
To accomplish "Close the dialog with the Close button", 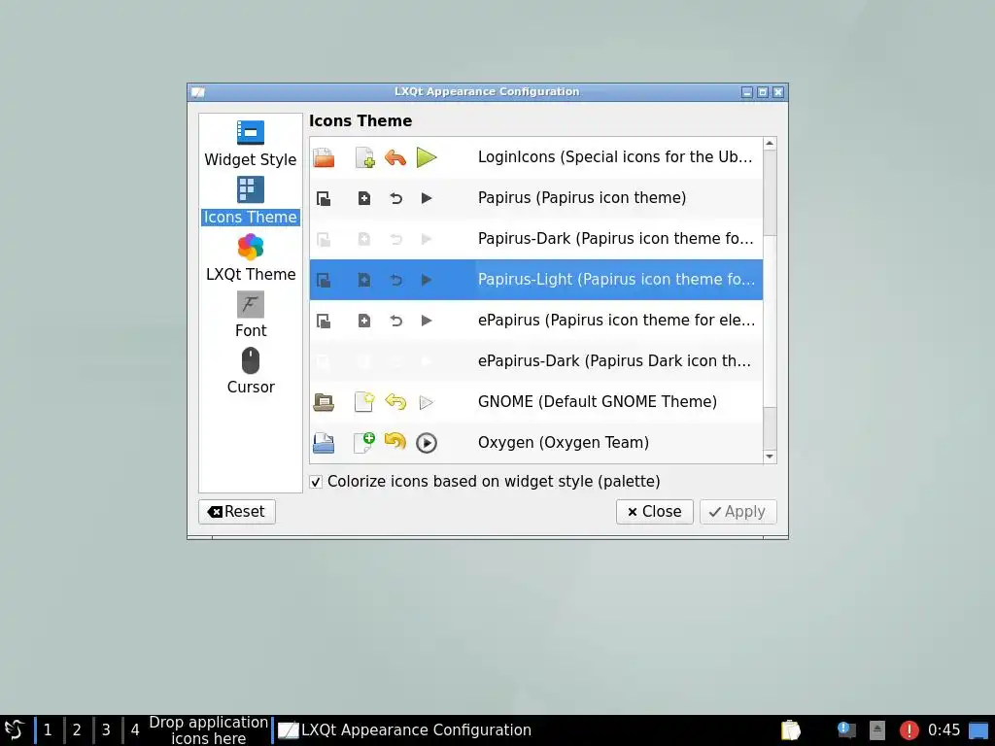I will pyautogui.click(x=654, y=512).
